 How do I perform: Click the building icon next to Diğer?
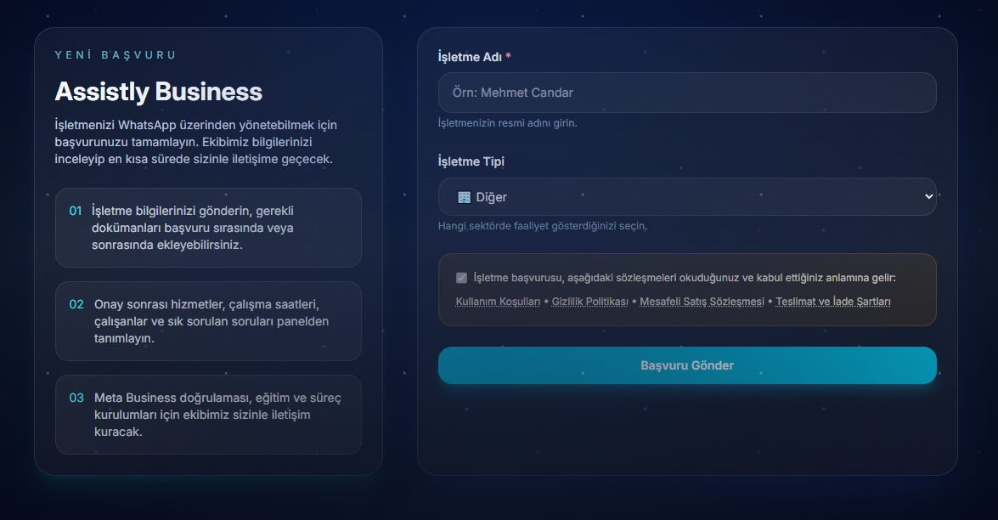(x=464, y=197)
